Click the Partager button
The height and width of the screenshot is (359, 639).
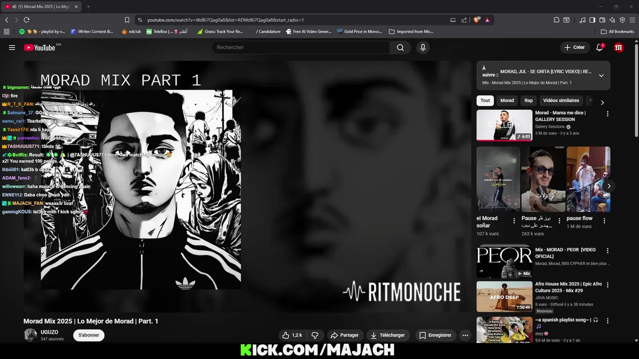coord(345,335)
